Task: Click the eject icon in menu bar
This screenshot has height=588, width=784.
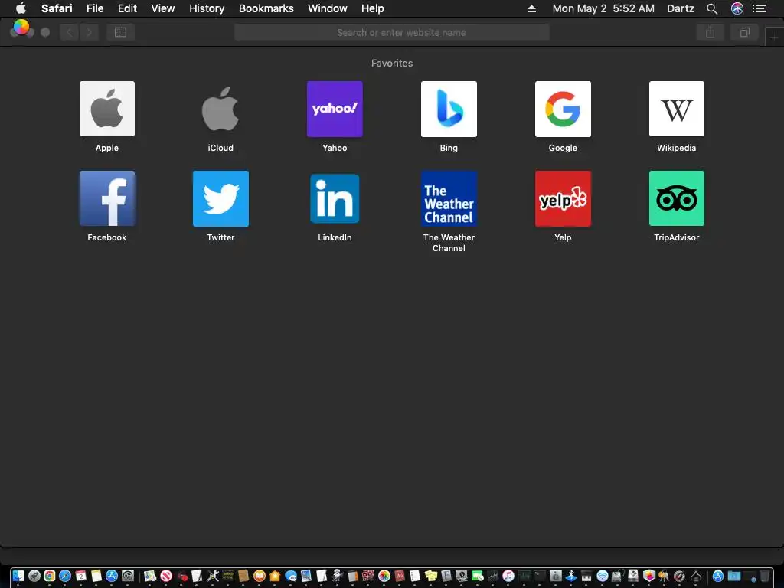Action: [x=531, y=8]
